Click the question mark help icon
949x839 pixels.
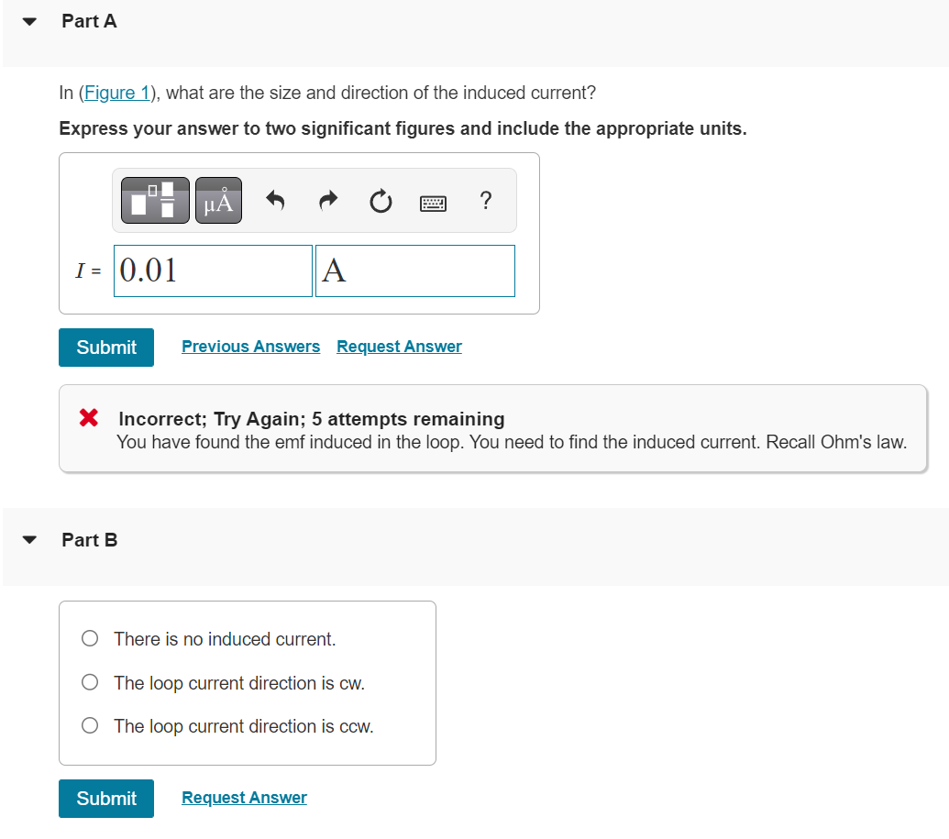[486, 201]
